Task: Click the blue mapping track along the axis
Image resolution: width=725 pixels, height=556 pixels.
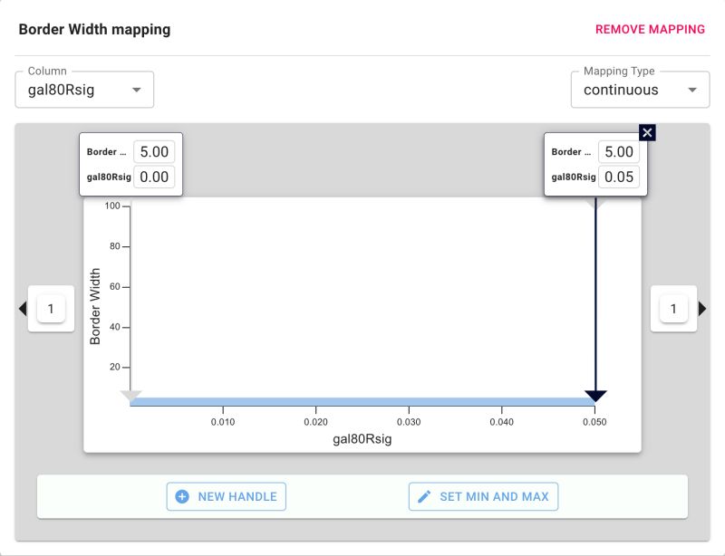Action: (x=362, y=399)
